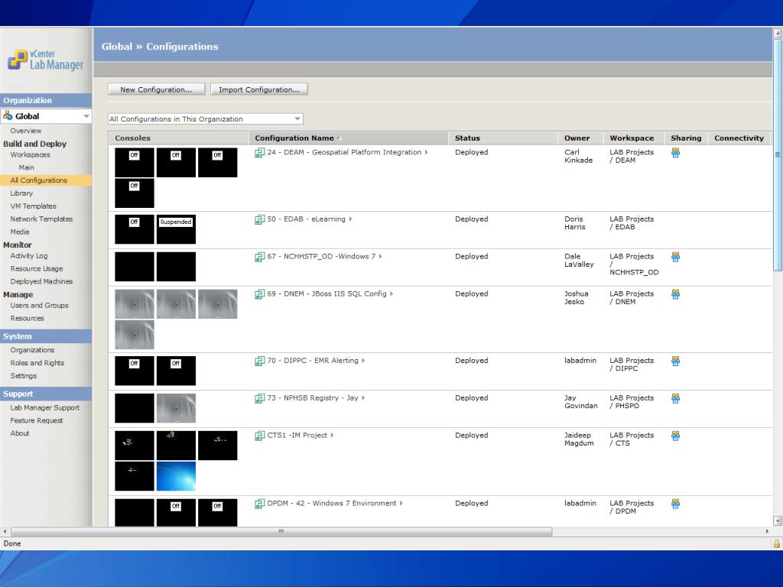The image size is (783, 587).
Task: Open Settings in the sidebar
Action: [x=24, y=376]
